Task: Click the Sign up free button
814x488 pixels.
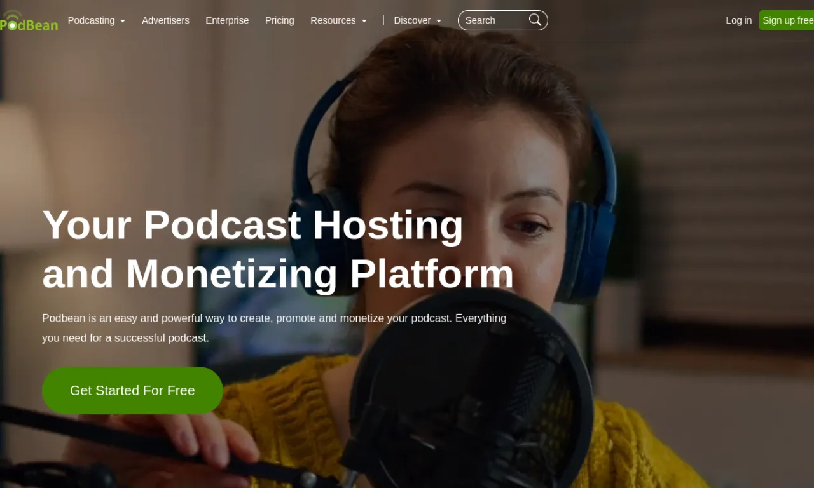Action: pyautogui.click(x=787, y=20)
